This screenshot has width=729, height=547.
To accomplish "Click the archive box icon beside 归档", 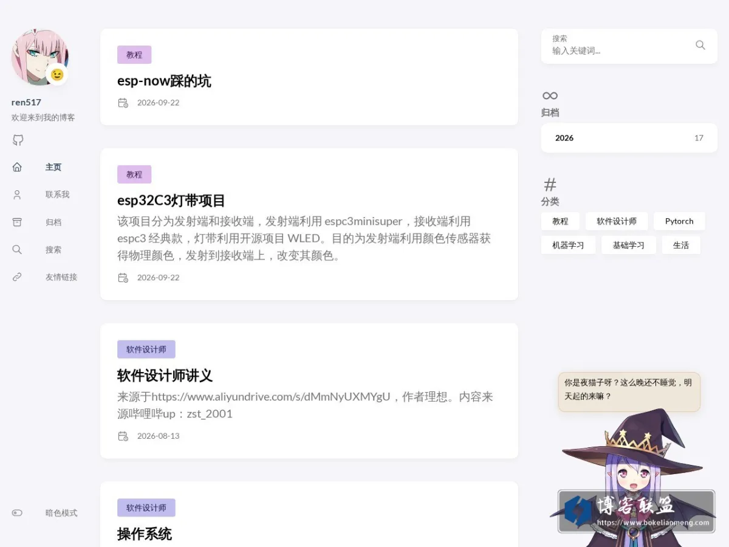I will 17,222.
